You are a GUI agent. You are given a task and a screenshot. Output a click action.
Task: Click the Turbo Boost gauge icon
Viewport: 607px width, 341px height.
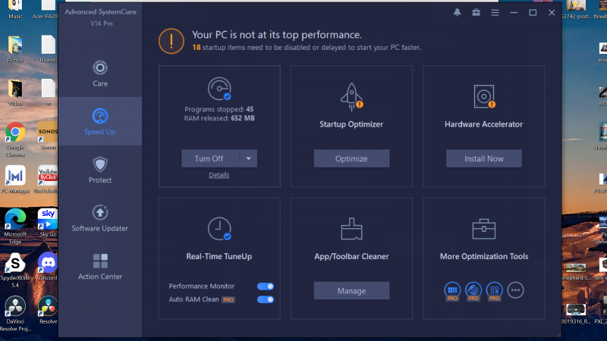tap(219, 89)
